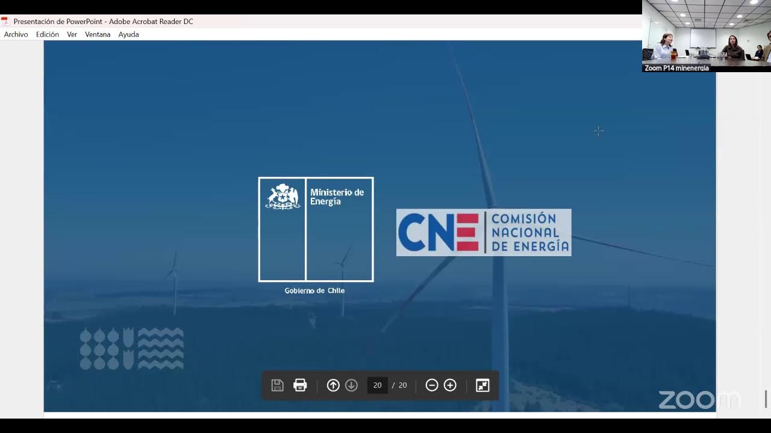Zoom out with the minus icon
The width and height of the screenshot is (771, 433).
432,385
